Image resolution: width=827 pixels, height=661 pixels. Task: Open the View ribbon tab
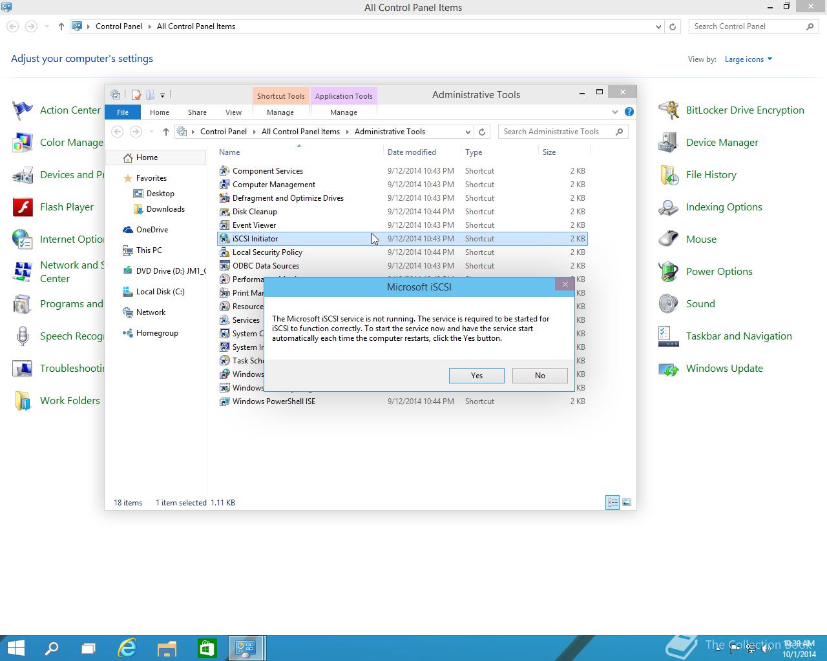pos(233,112)
